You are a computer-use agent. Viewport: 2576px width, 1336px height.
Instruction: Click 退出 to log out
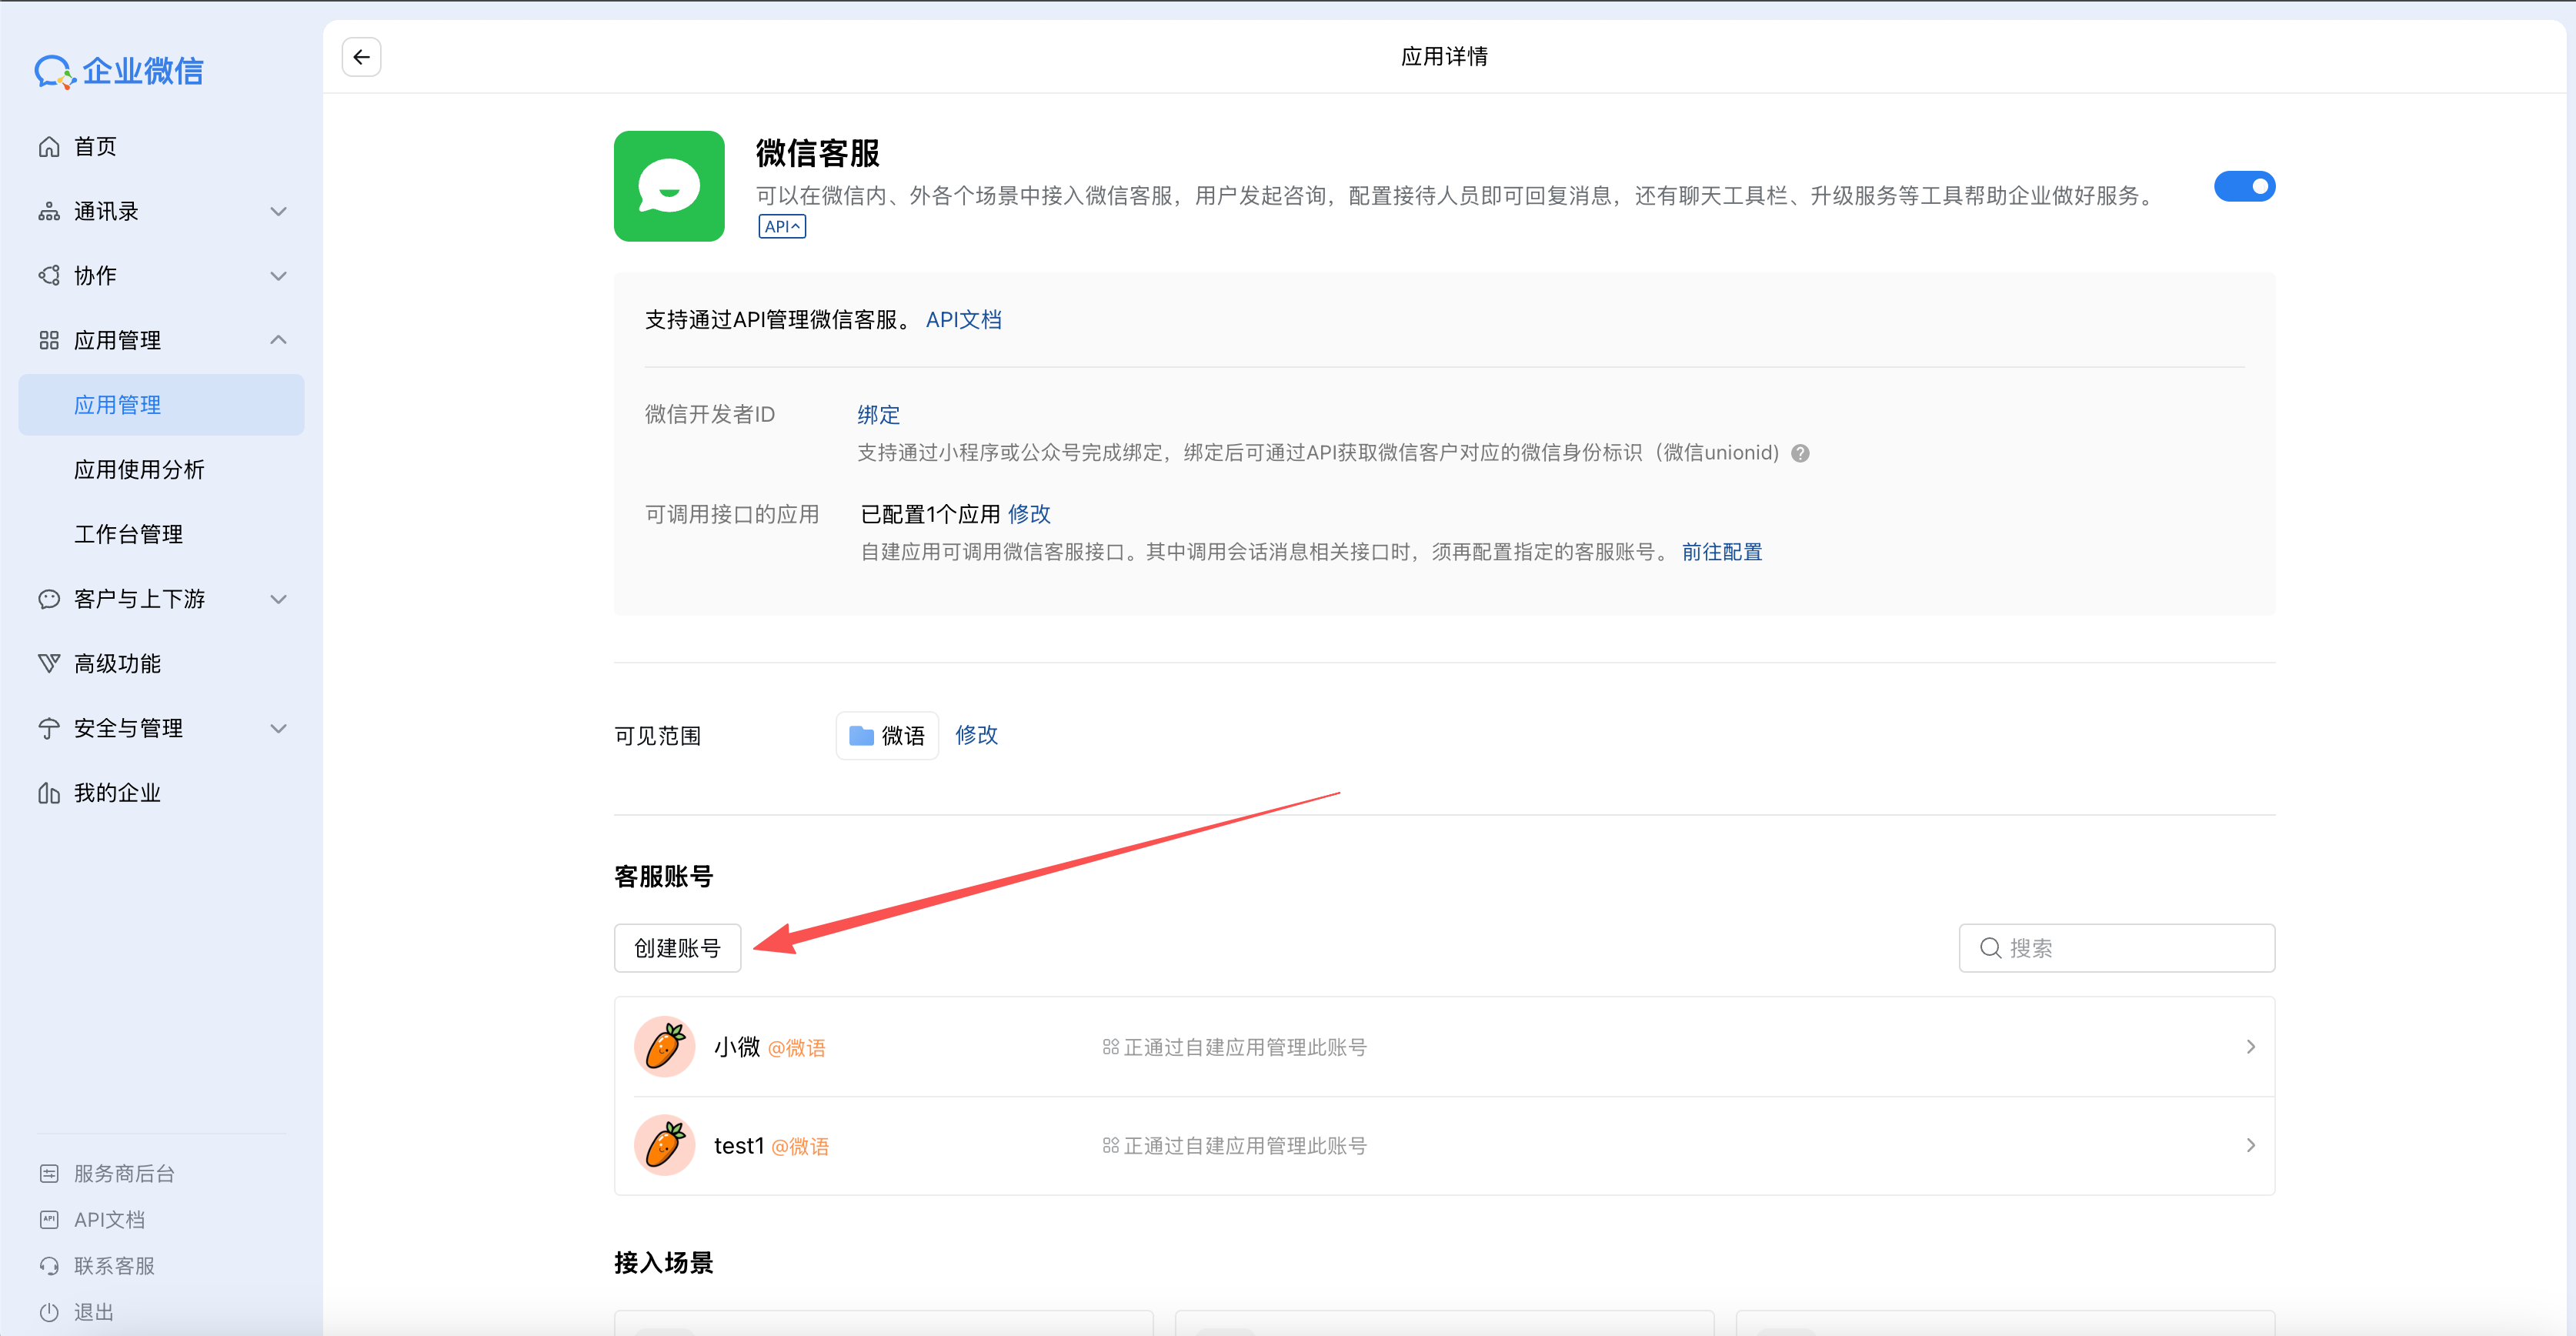[94, 1312]
